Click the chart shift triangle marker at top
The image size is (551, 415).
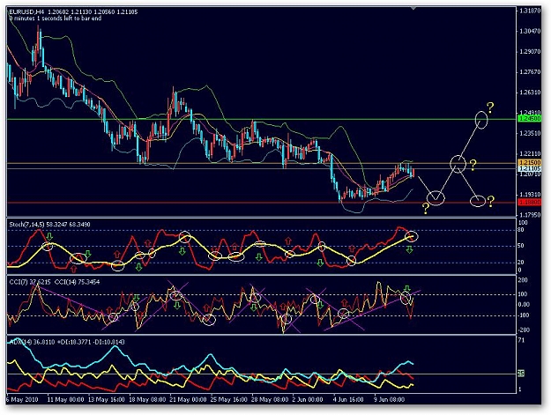[x=413, y=7]
